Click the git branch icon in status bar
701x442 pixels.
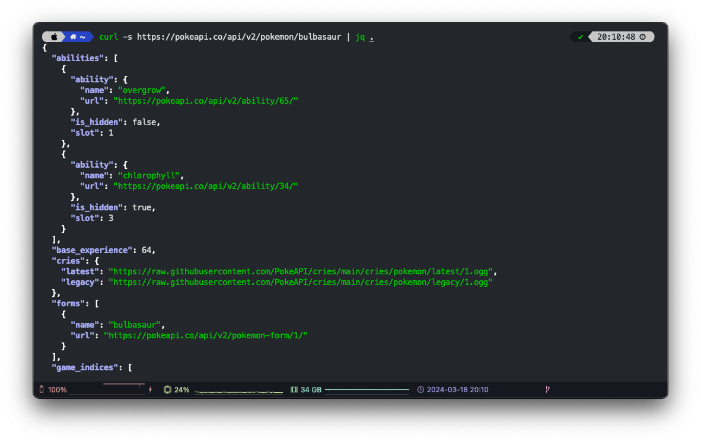[x=547, y=390]
